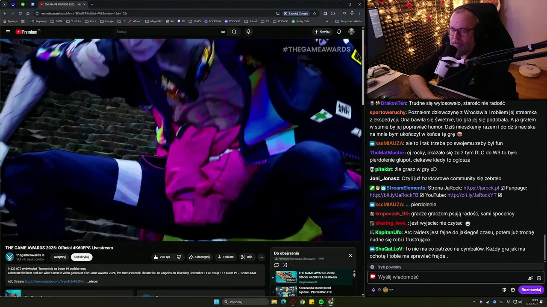Open the chat celebration party icon
This screenshot has height=307, width=547.
(530, 278)
